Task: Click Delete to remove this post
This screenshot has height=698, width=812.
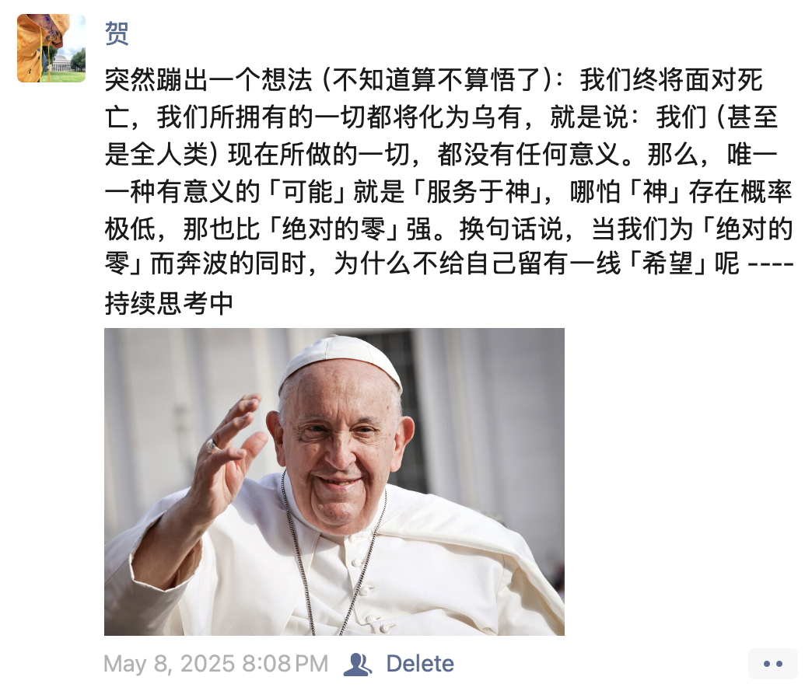Action: coord(420,664)
